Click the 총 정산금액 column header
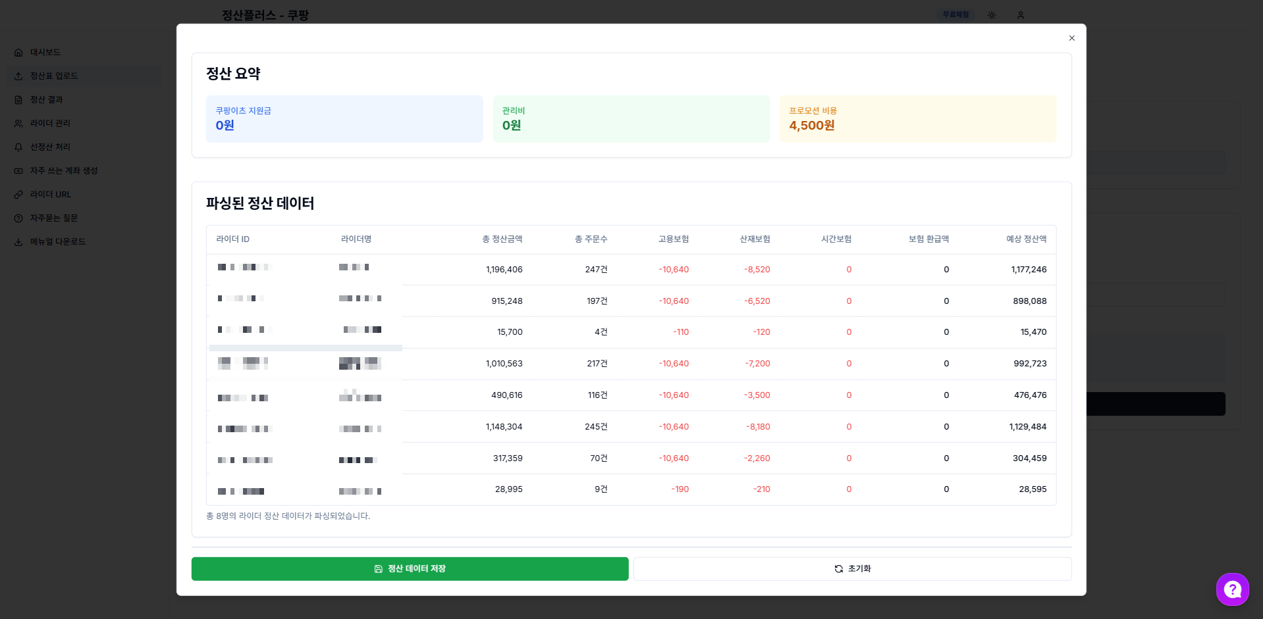 point(502,239)
